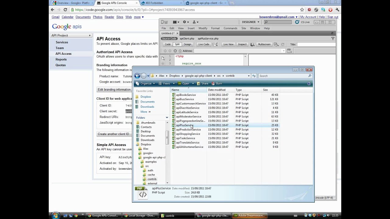Viewport: 390px width, 219px height.
Task: Click the Dreamweaver layout icon in title bar
Action: 176,22
